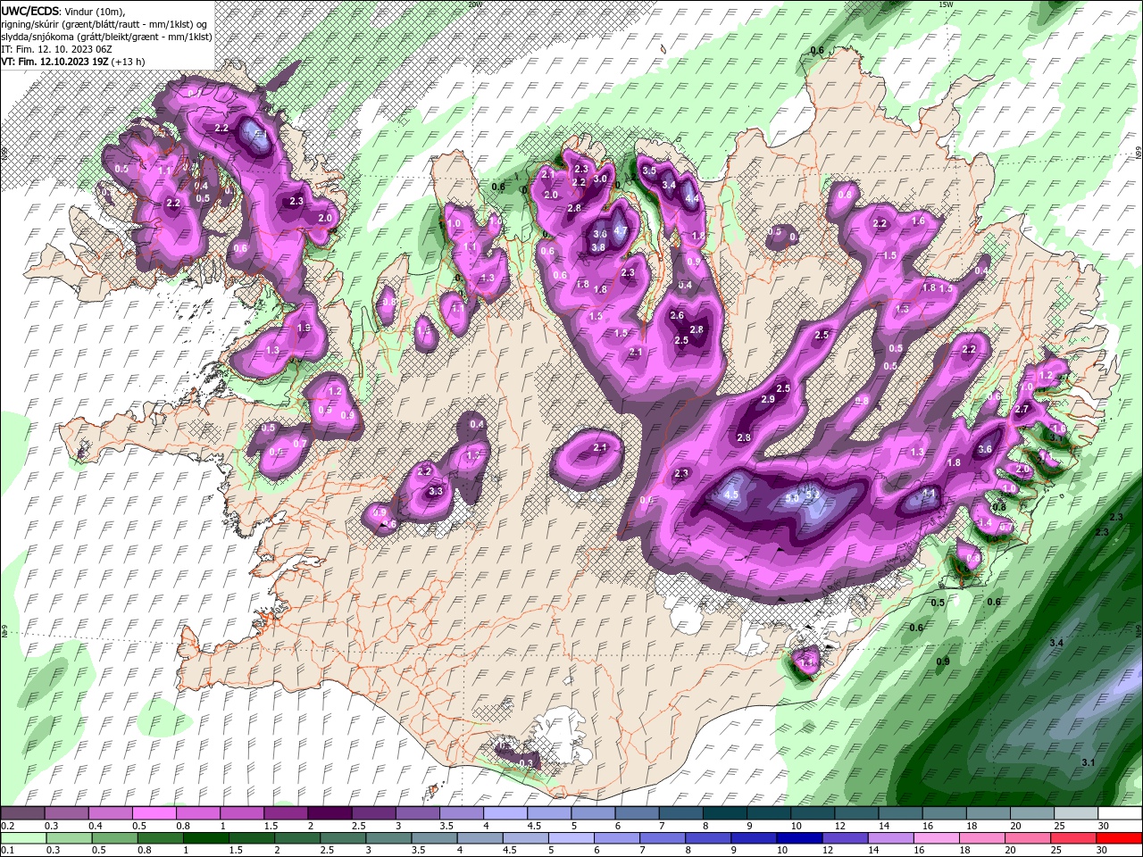Click the '4.7' precipitation value on the map
This screenshot has height=857, width=1143.
621,229
